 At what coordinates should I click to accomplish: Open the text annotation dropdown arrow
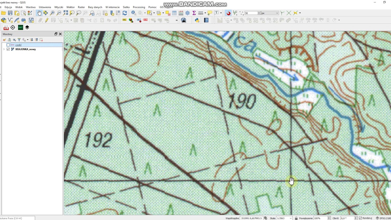click(221, 13)
